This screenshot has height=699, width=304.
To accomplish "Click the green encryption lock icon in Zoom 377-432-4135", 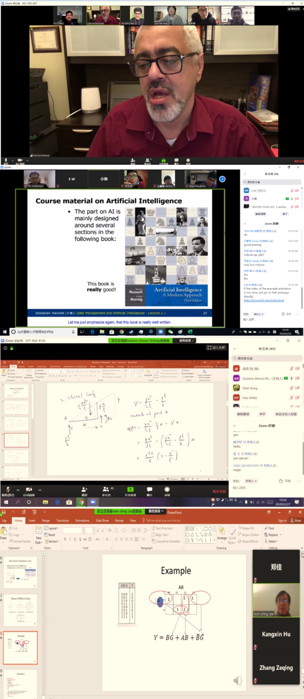I will 12,348.
